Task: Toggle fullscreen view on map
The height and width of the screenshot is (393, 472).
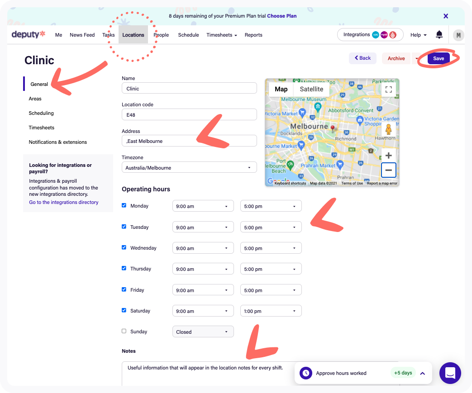Action: [388, 89]
